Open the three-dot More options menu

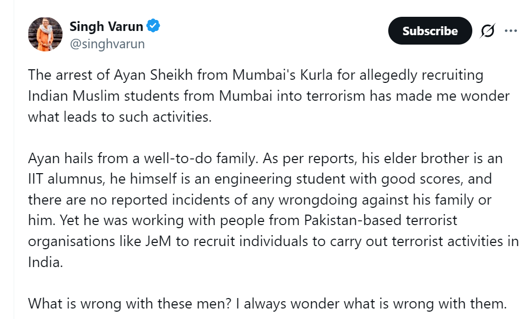coord(511,31)
